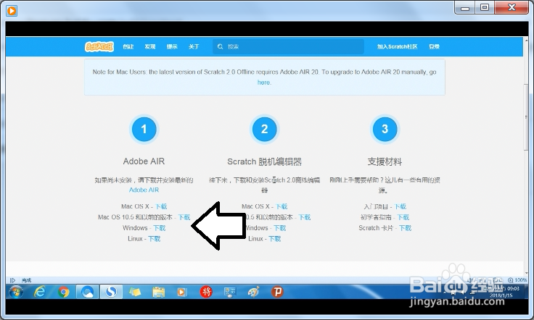Click the '完成' status bar text
The image size is (534, 320).
(26, 280)
